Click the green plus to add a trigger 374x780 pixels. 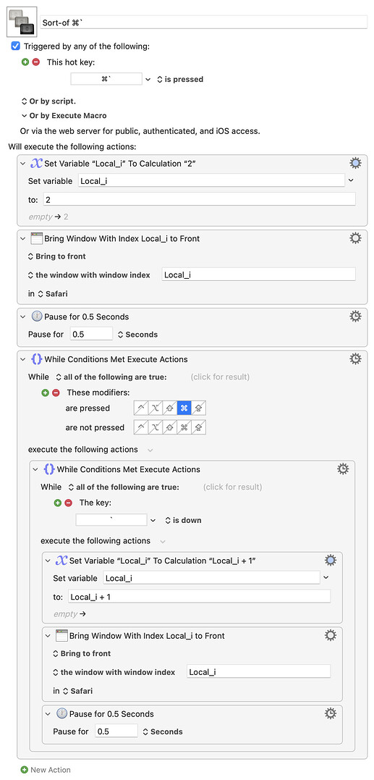(x=25, y=62)
